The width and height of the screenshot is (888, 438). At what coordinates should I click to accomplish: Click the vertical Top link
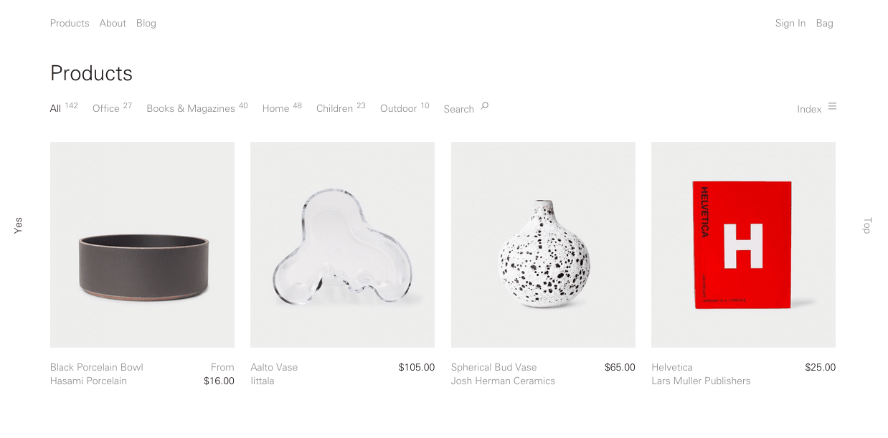(x=866, y=225)
